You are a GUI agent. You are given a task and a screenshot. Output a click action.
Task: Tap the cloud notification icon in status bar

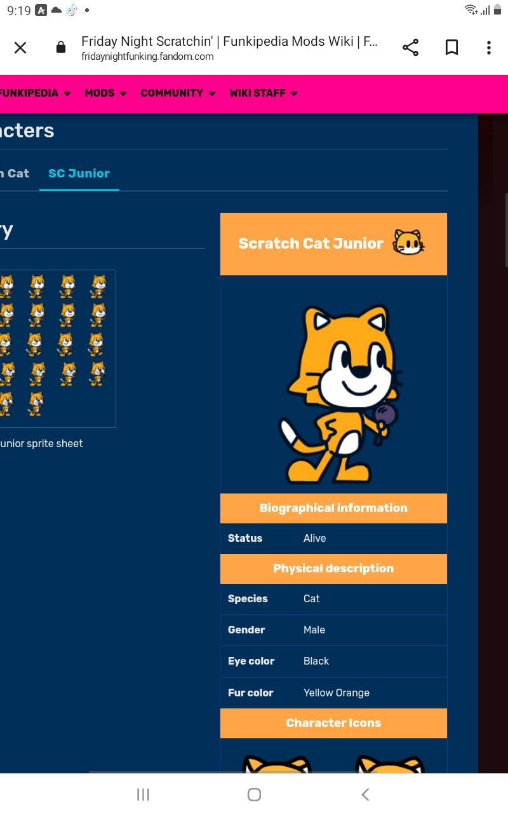(x=57, y=10)
